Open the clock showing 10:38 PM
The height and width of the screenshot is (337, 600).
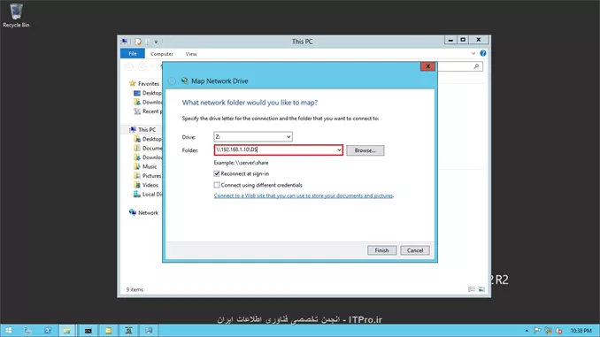point(581,331)
